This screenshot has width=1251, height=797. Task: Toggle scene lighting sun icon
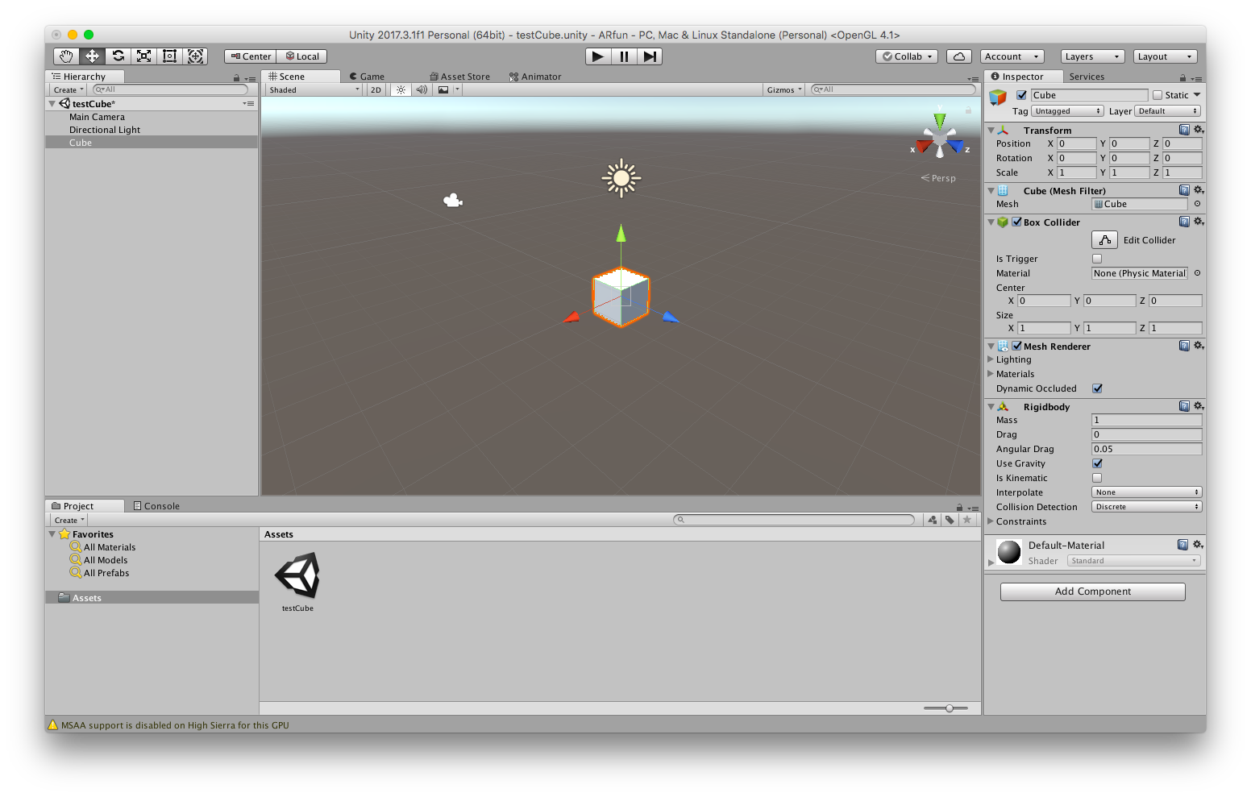click(401, 89)
